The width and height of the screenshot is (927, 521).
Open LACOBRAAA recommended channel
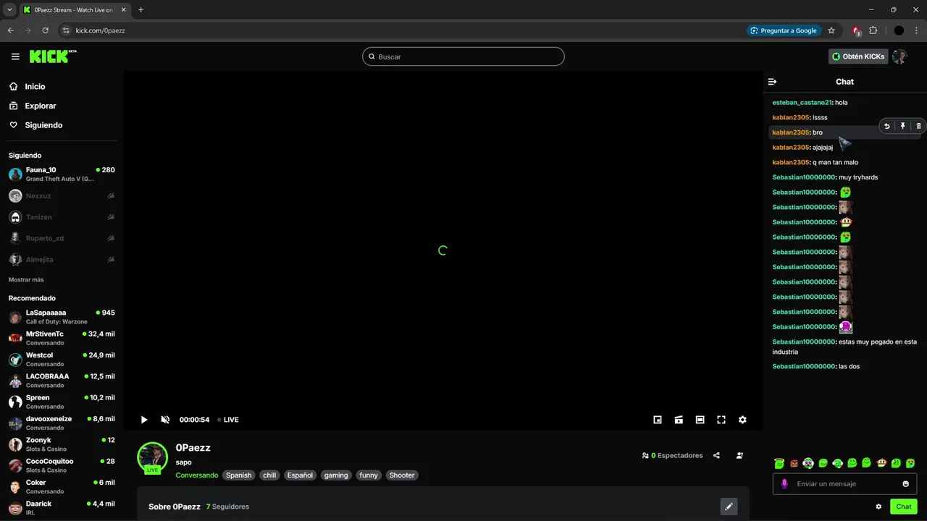click(x=62, y=381)
